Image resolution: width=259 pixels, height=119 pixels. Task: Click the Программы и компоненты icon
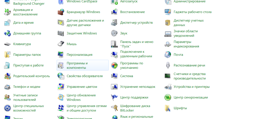pyautogui.click(x=61, y=65)
